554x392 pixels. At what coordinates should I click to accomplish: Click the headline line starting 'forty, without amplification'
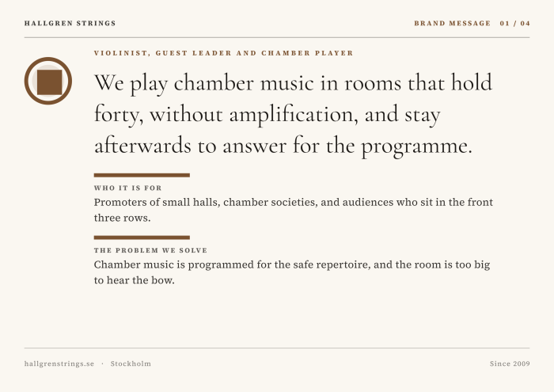click(268, 115)
